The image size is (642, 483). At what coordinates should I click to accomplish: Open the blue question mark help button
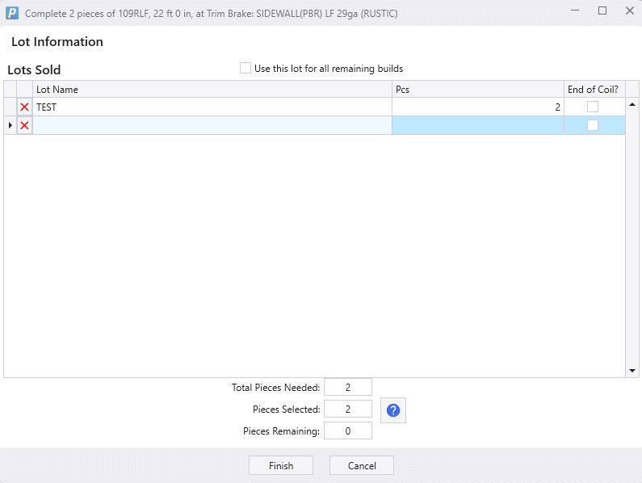(x=393, y=410)
